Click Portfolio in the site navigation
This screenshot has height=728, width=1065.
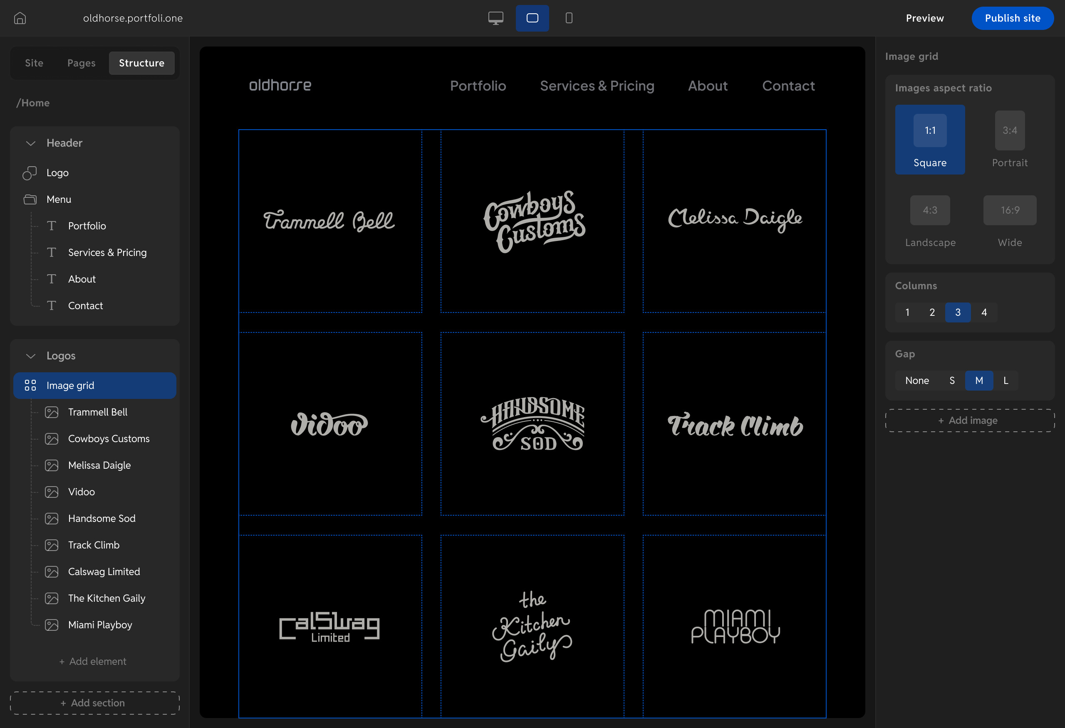pos(478,86)
